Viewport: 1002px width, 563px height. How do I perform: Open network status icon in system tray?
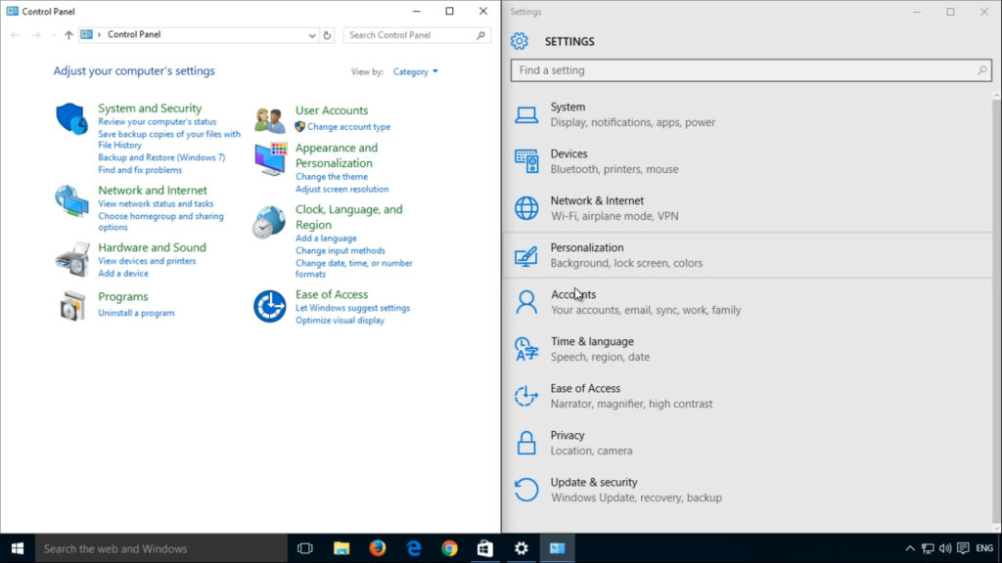[928, 548]
